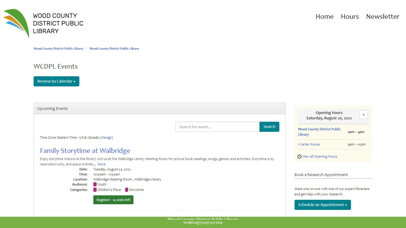
Task: Register for Family Storytime at Walbridge
Action: click(x=113, y=200)
